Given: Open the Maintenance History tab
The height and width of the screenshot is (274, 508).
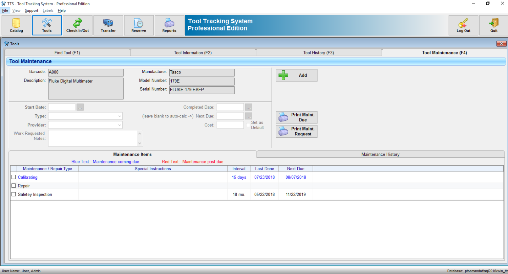Looking at the screenshot, I should click(x=380, y=154).
